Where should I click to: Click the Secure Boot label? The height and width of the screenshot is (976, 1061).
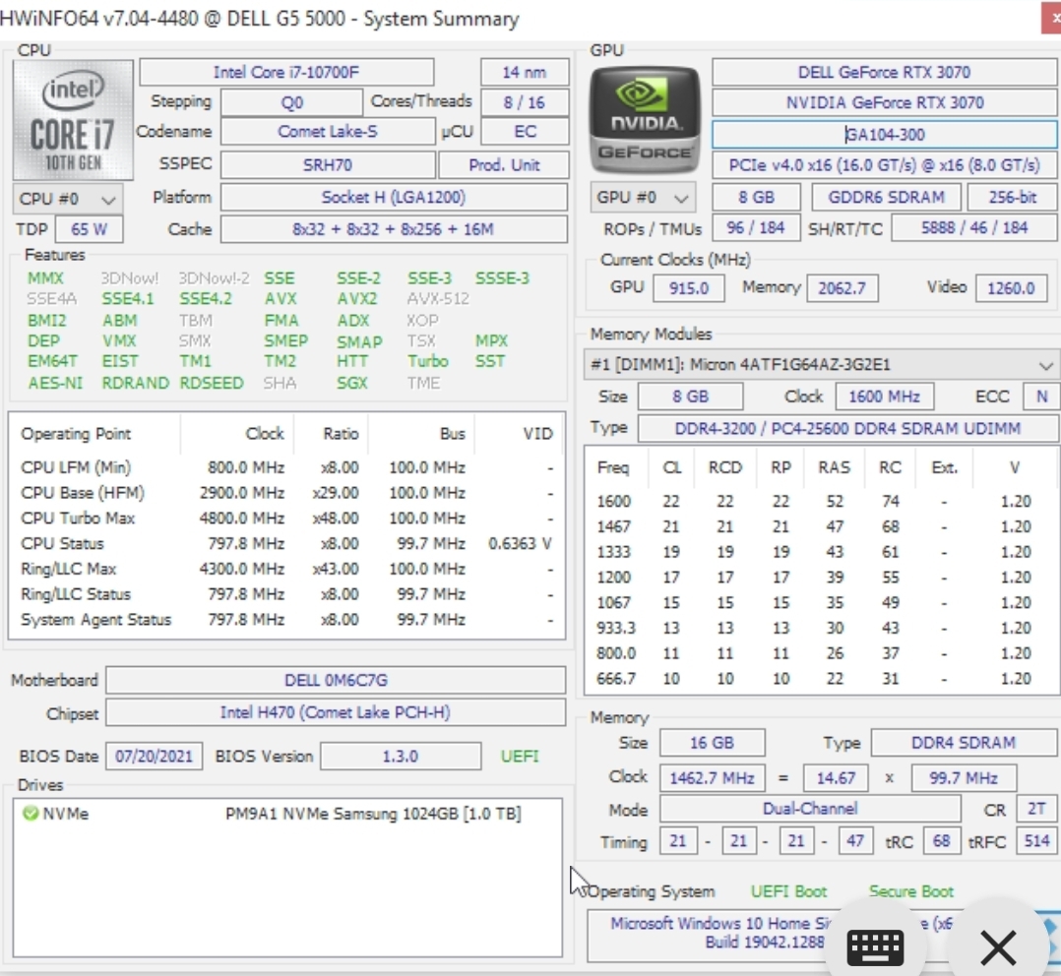(x=910, y=891)
